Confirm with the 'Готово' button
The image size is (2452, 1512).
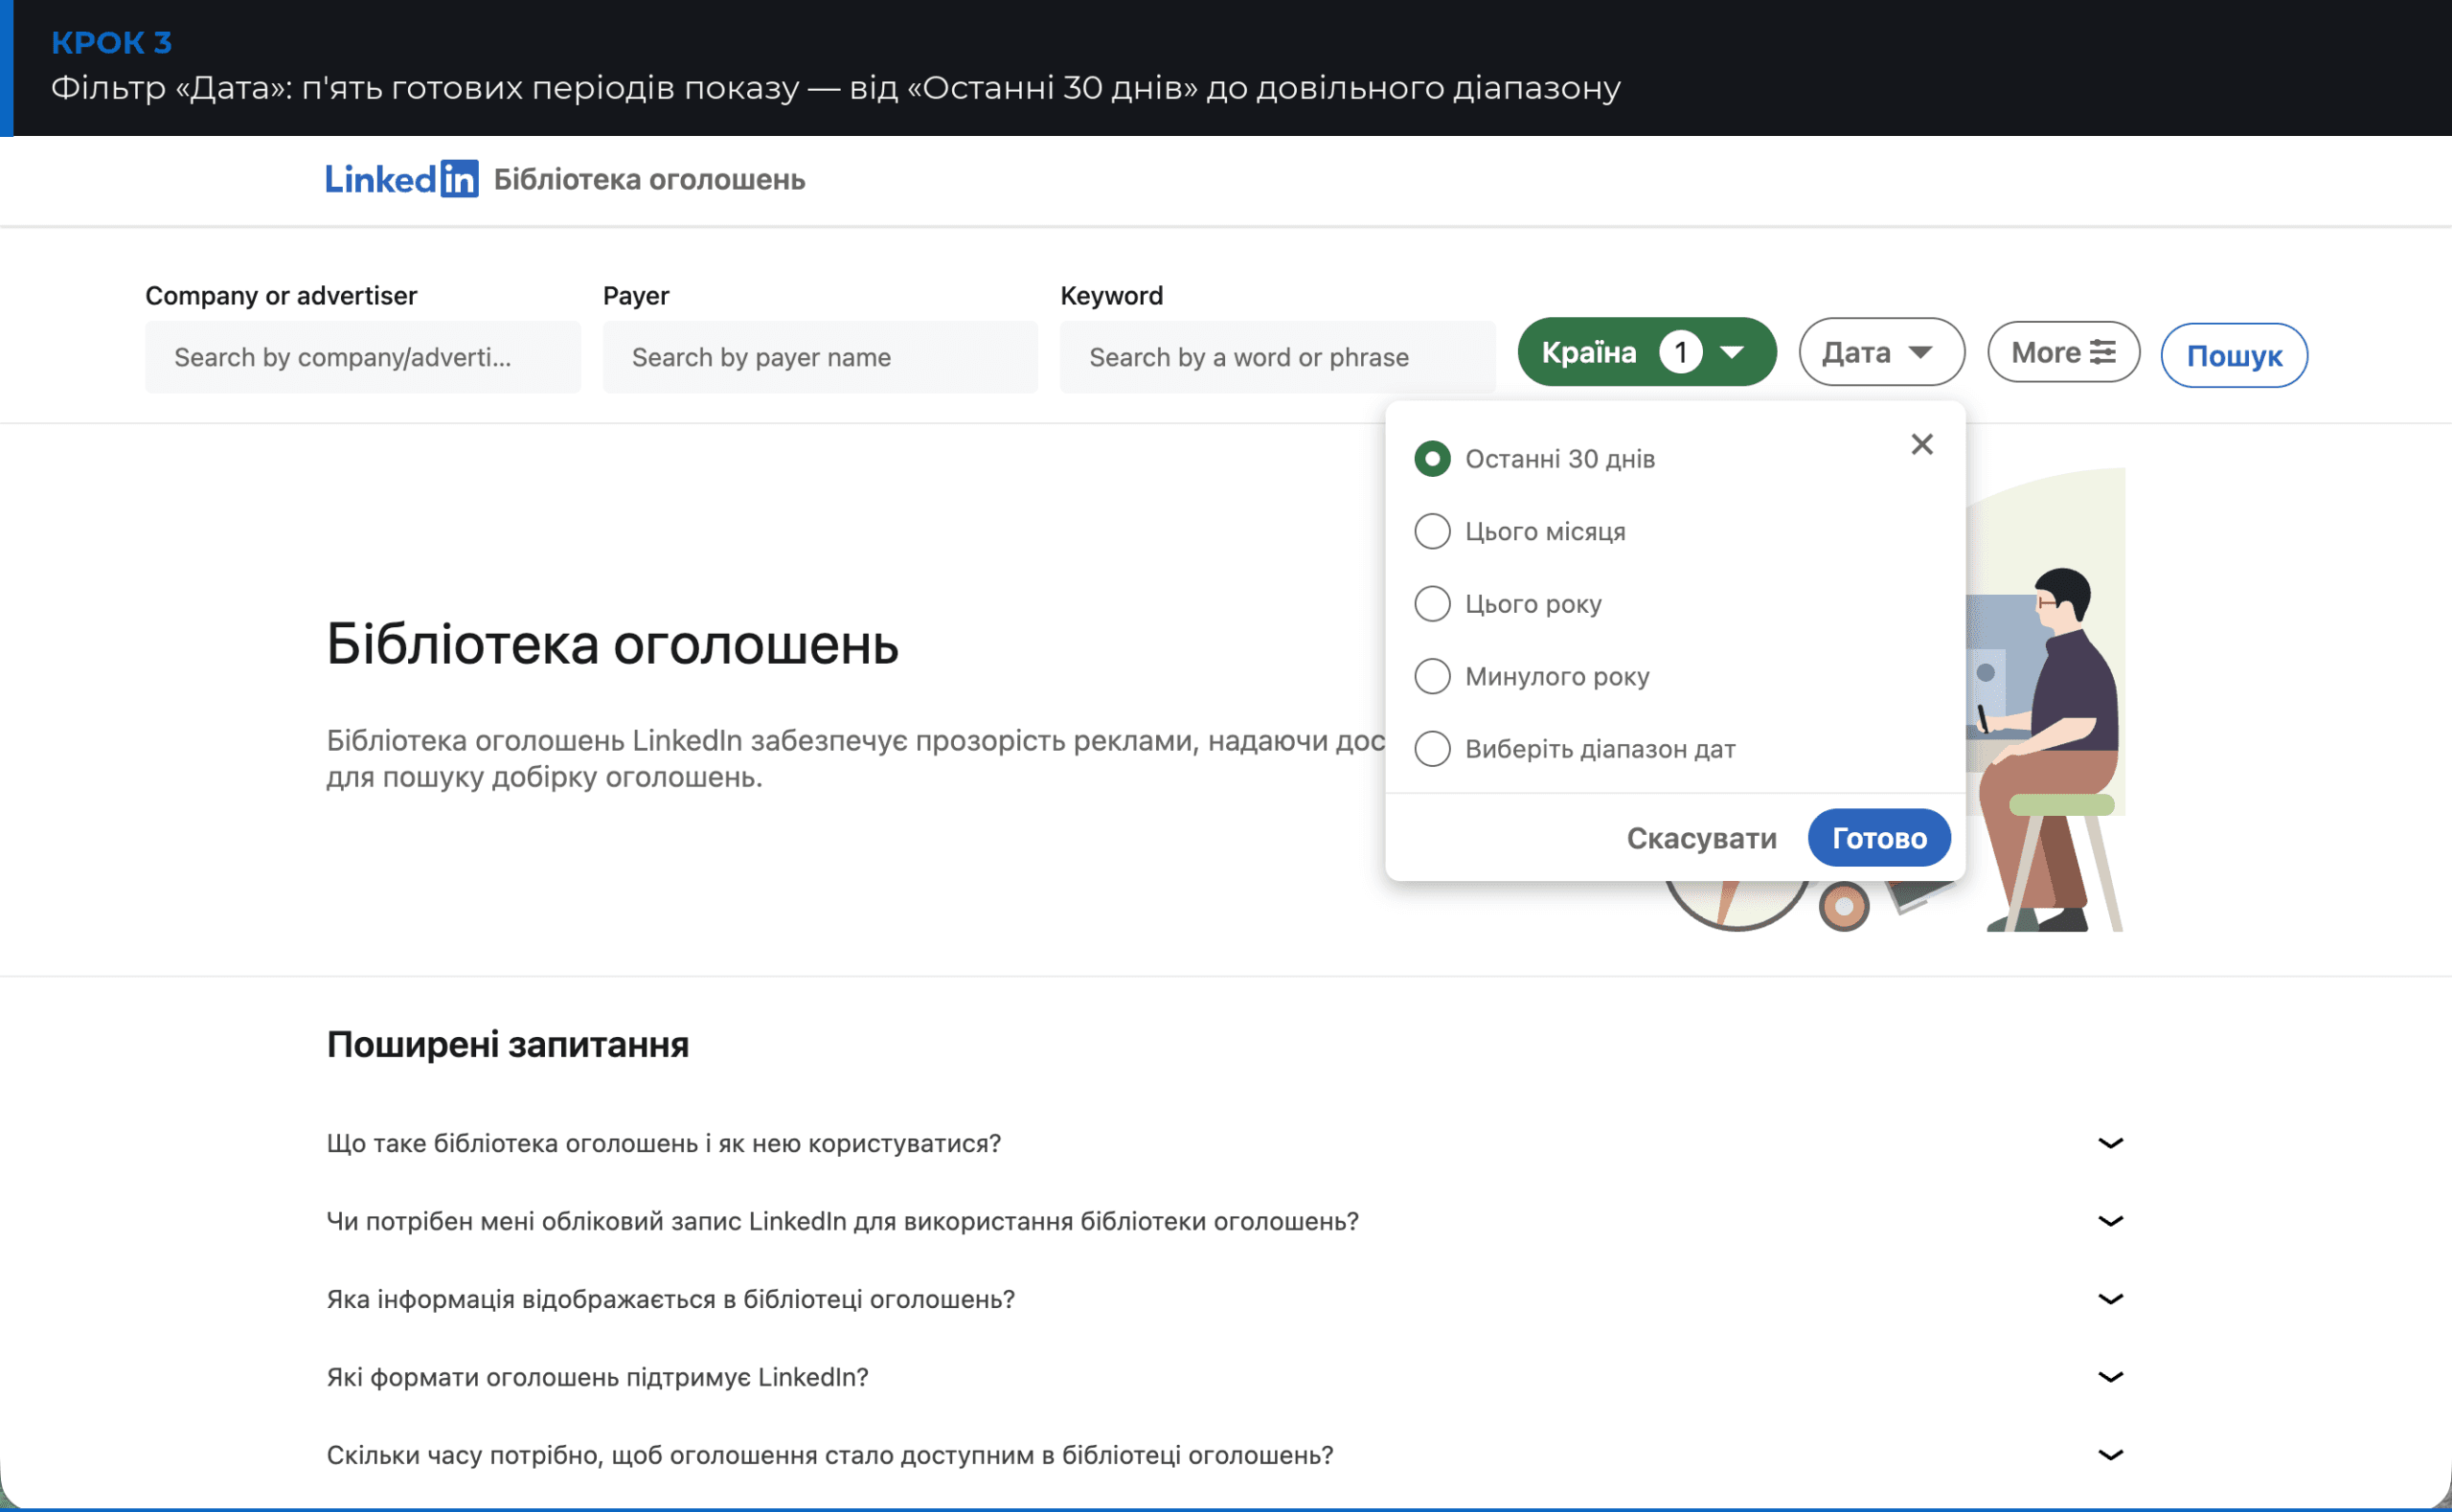(1879, 838)
